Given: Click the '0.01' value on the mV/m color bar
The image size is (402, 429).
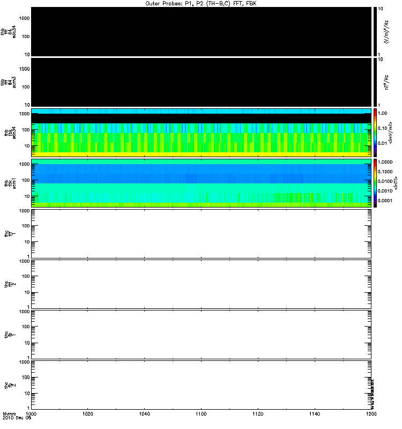Looking at the screenshot, I should coord(383,143).
